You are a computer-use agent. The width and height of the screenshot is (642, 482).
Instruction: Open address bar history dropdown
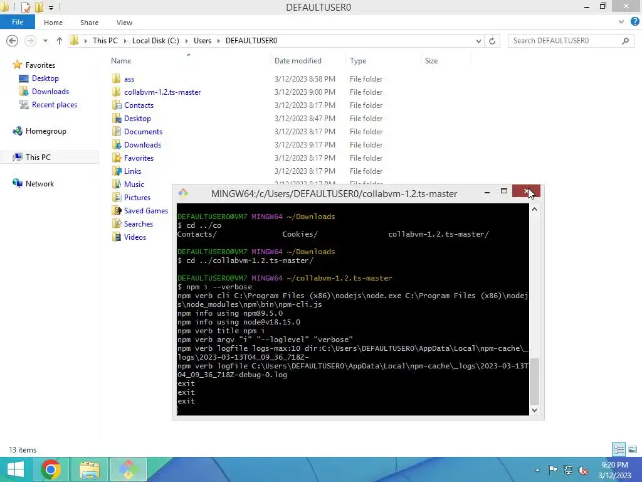pos(478,41)
